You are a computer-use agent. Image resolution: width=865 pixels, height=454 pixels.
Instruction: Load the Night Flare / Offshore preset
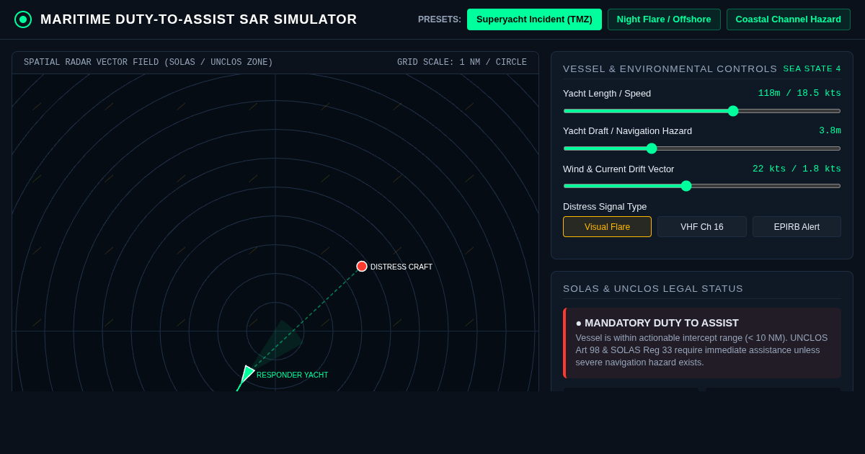[664, 19]
